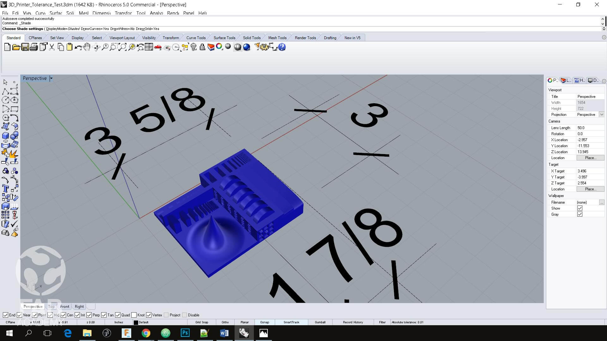This screenshot has height=341, width=607.
Task: Click the black Default layer color swatch
Action: click(x=136, y=323)
